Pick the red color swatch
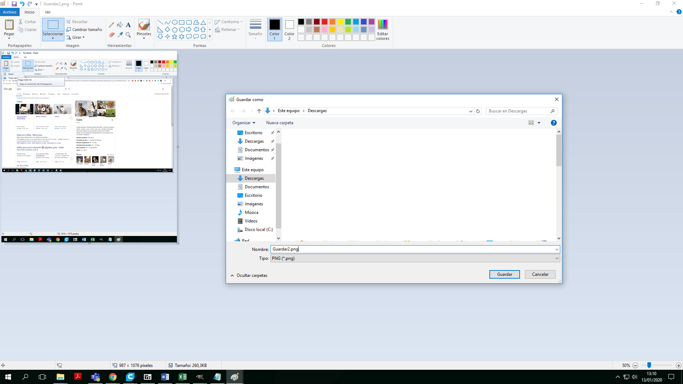Screen dimensions: 683x384 pyautogui.click(x=324, y=22)
